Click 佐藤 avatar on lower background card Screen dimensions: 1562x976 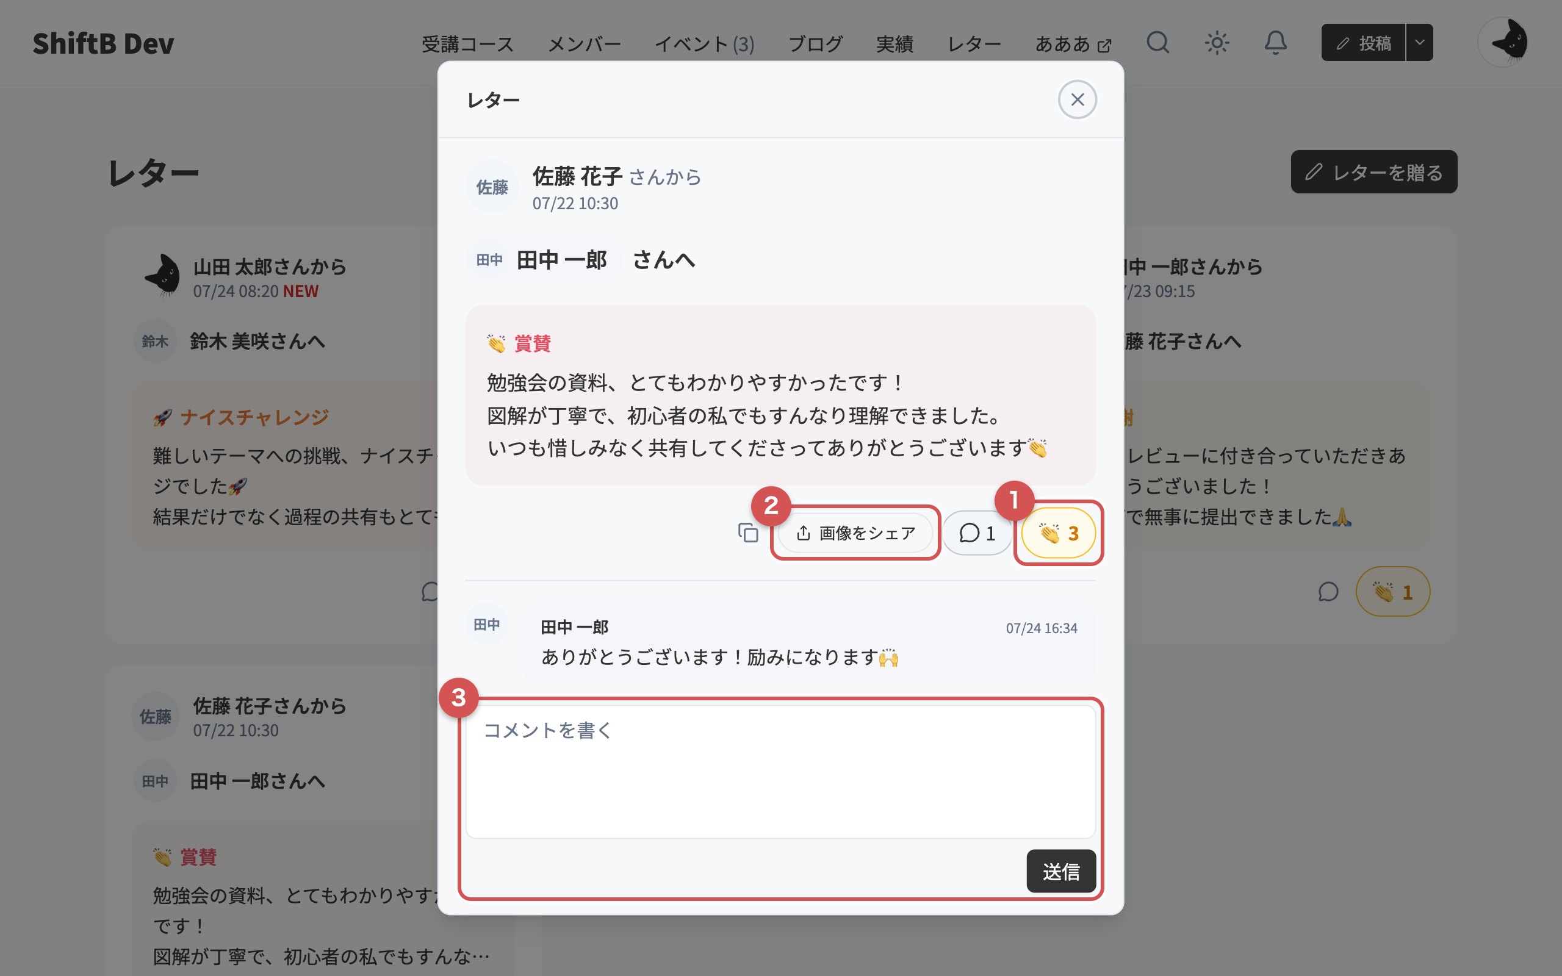[x=155, y=717]
